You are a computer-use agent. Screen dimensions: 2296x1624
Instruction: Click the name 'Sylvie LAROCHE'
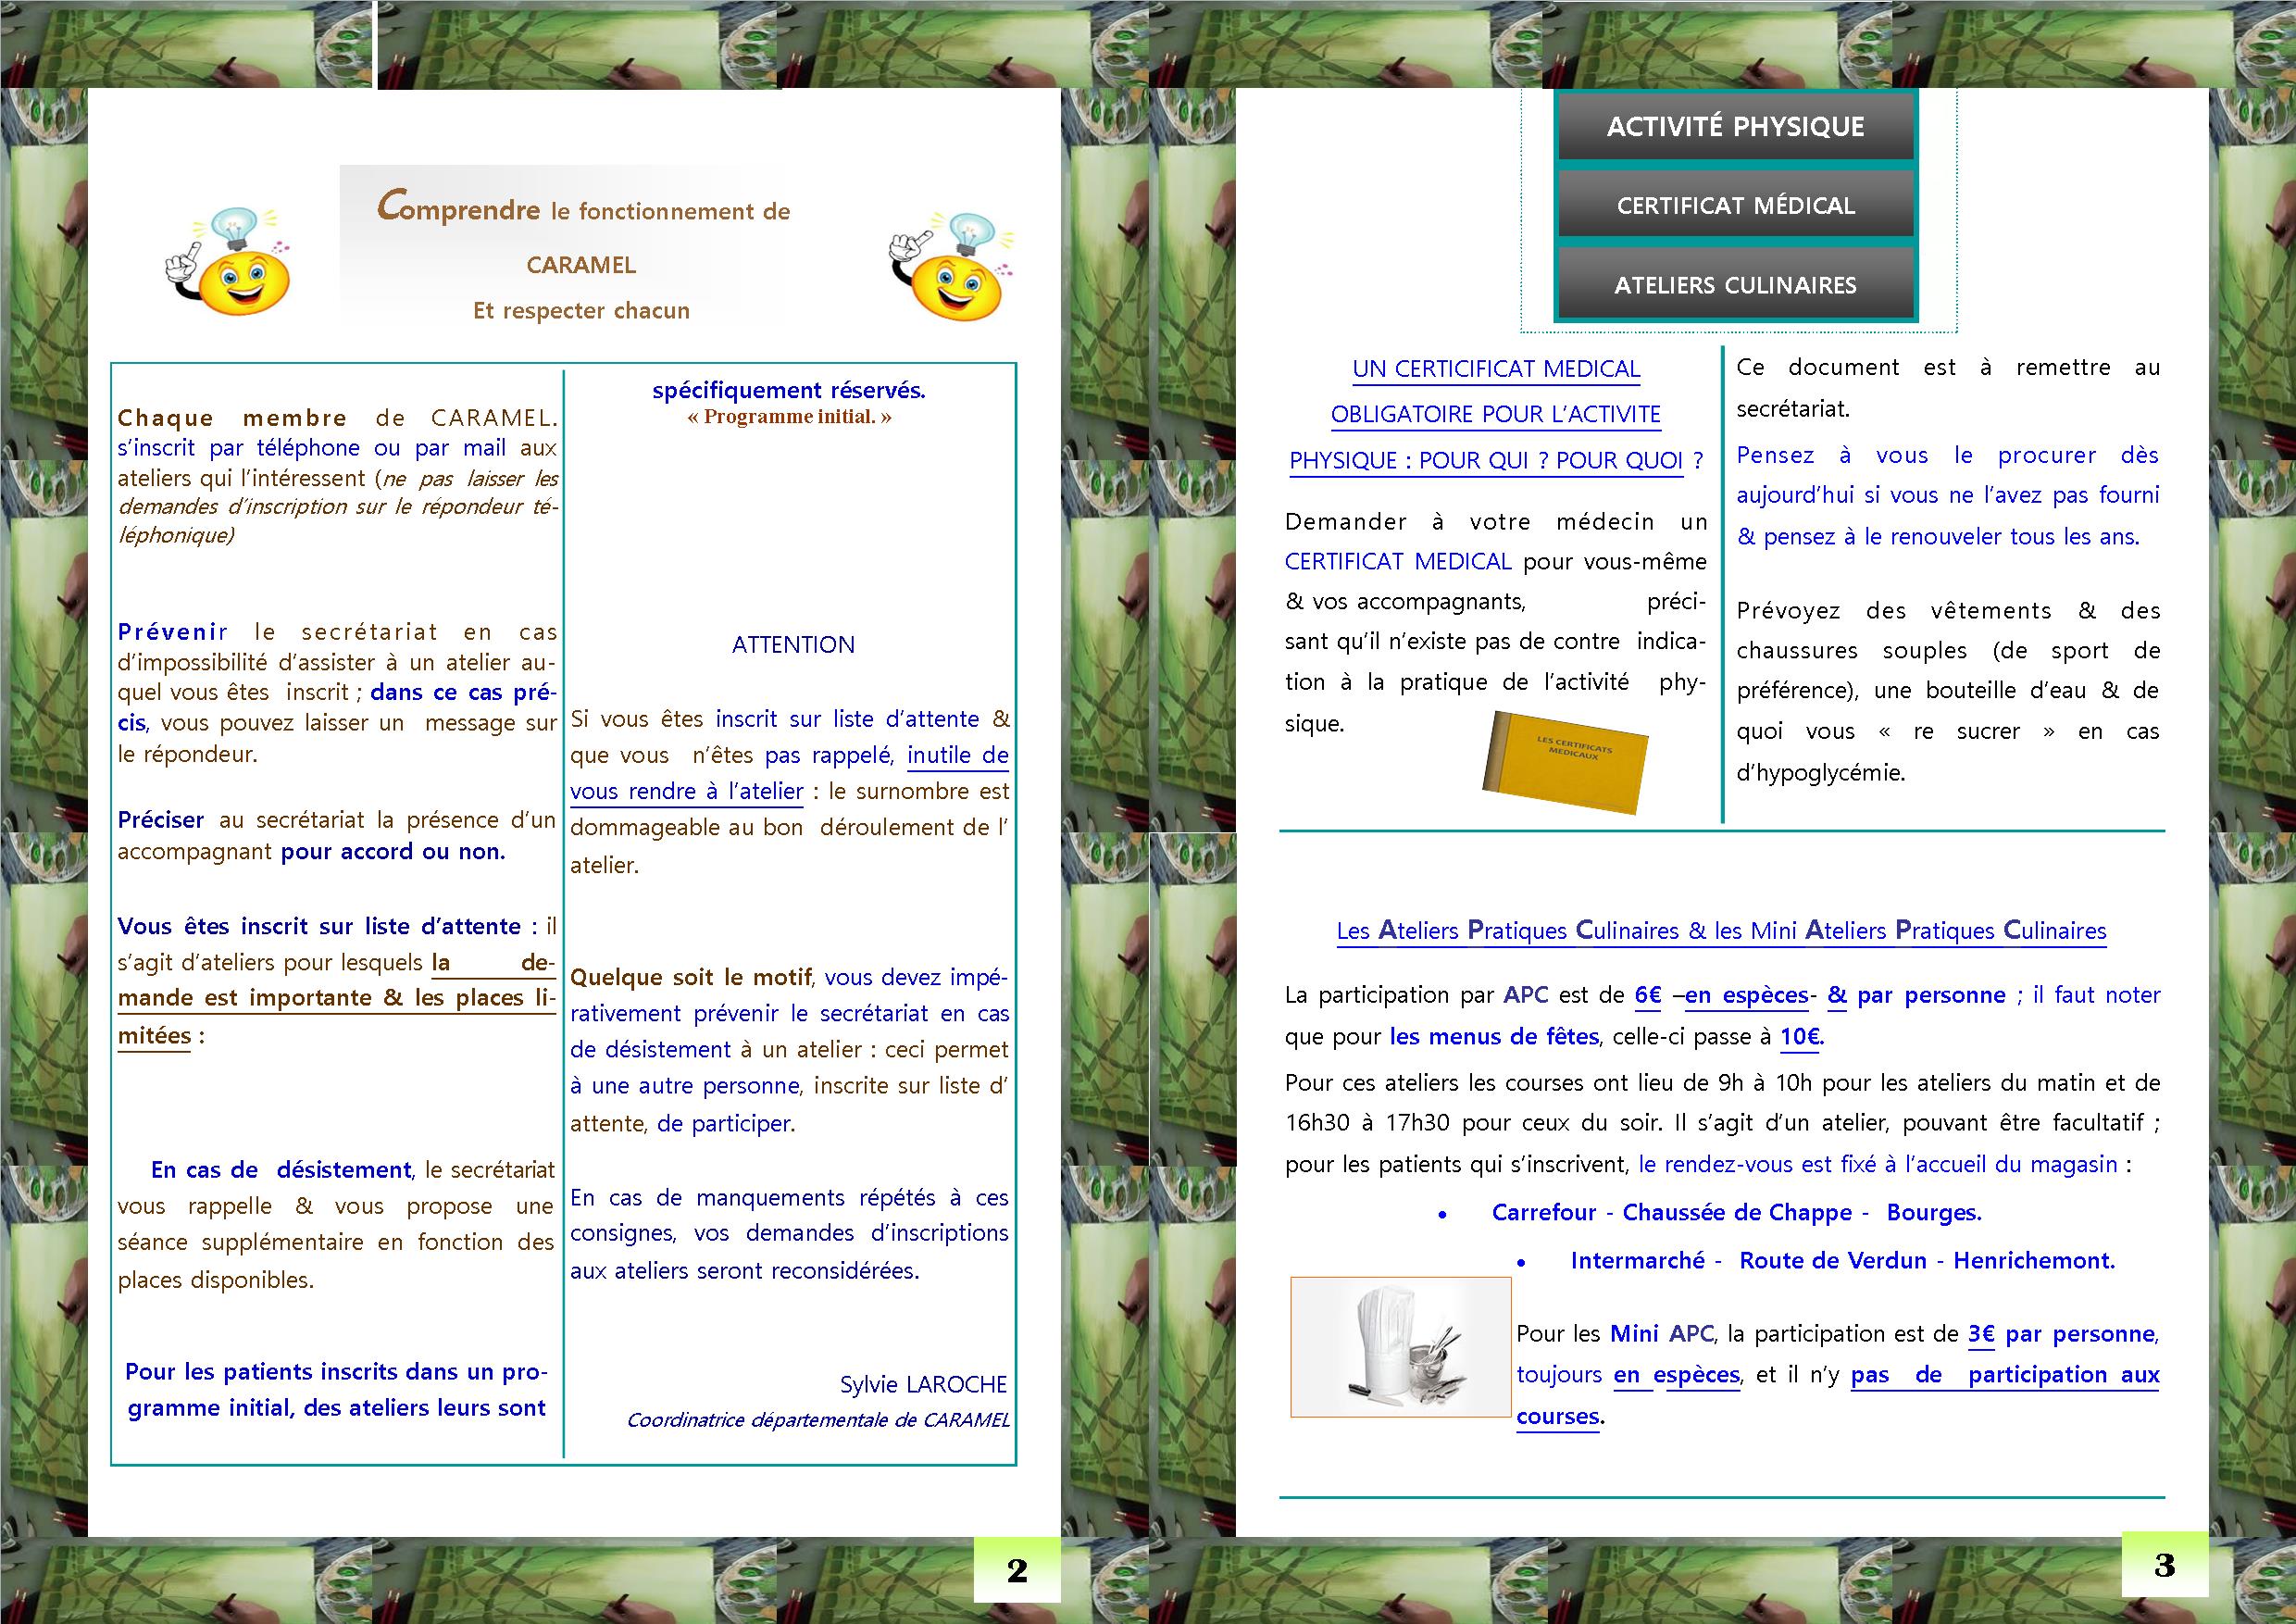pos(923,1384)
